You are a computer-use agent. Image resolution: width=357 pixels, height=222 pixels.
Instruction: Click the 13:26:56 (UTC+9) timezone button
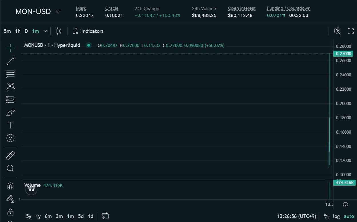[296, 216]
